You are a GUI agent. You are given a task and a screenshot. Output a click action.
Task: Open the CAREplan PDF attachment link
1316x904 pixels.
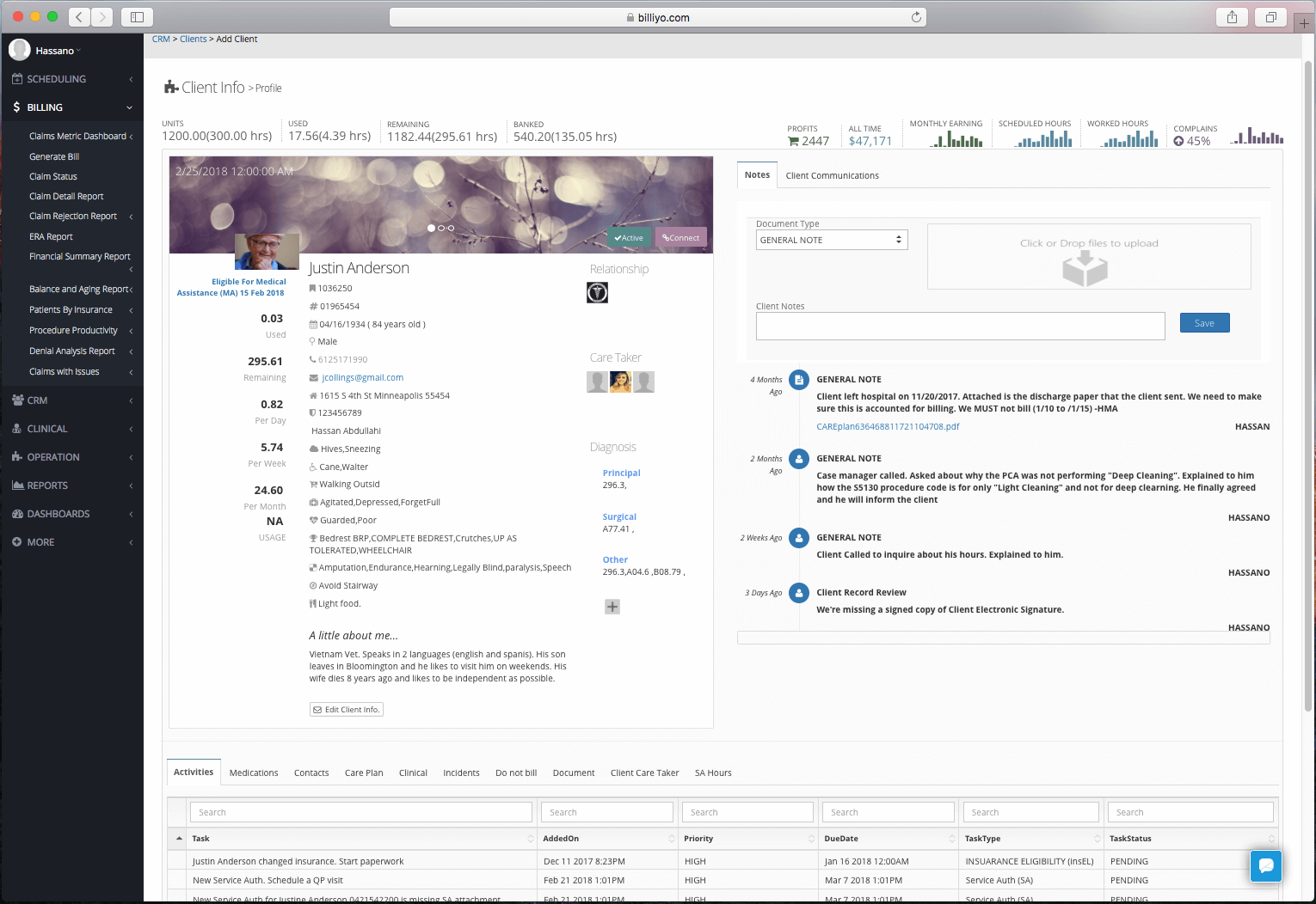(888, 427)
